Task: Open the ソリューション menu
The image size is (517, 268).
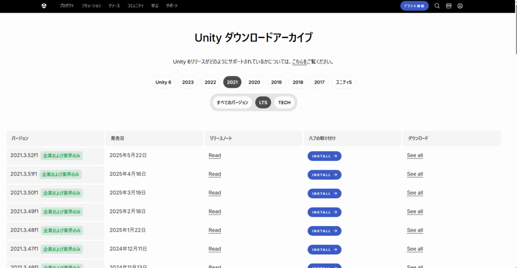Action: 91,6
